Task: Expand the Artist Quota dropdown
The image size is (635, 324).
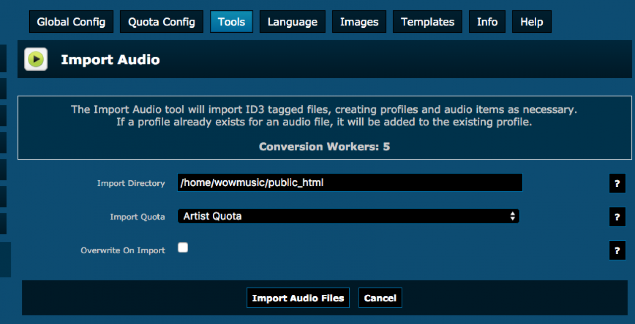Action: (348, 216)
